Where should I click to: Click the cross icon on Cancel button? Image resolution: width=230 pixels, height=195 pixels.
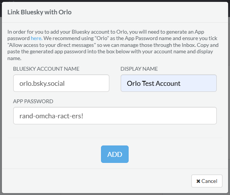(x=198, y=181)
